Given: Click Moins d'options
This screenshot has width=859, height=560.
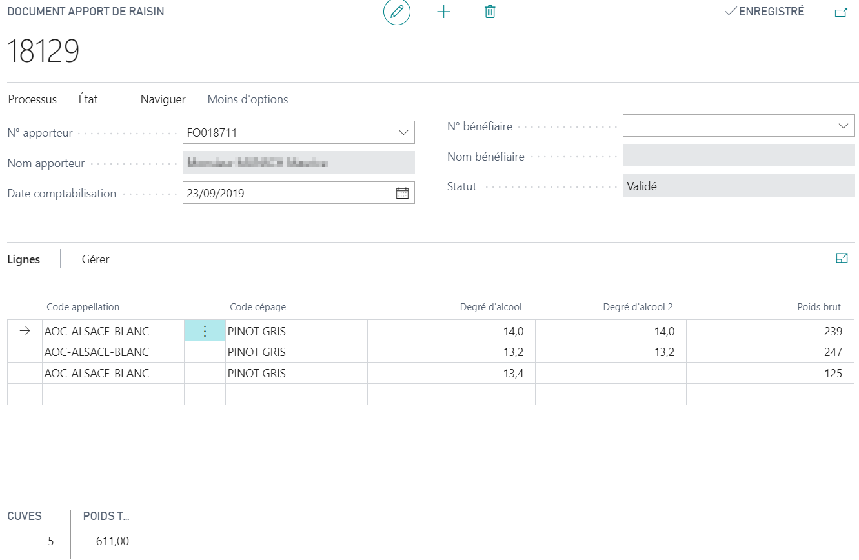Looking at the screenshot, I should coord(248,99).
